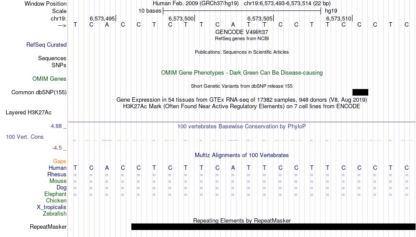Click the GENCODE V49lift37 track title
Screen dimensions: 416x237
[242, 32]
